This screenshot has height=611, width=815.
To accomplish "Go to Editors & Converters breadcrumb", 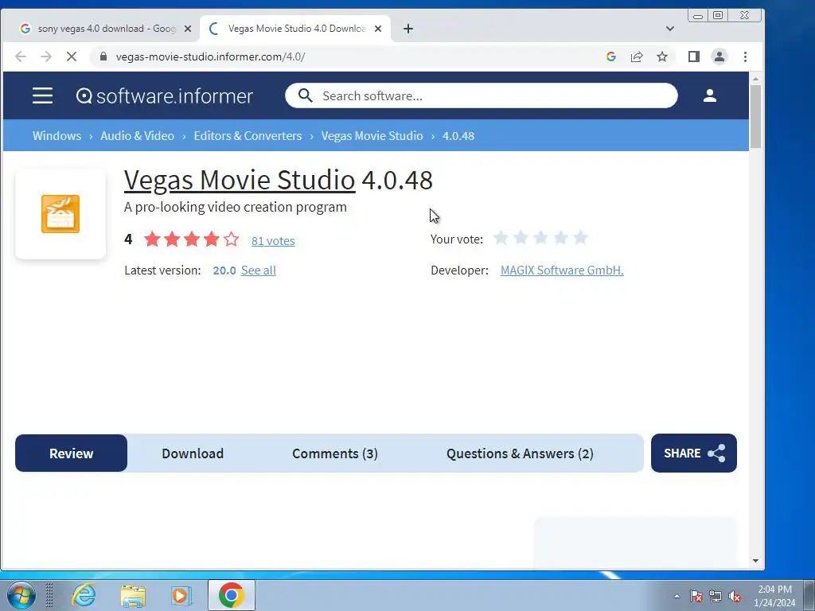I will [248, 135].
